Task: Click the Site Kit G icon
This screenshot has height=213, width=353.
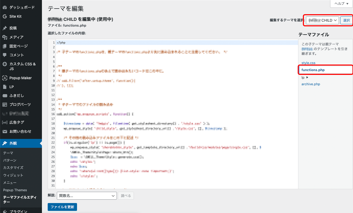Action: 5,17
